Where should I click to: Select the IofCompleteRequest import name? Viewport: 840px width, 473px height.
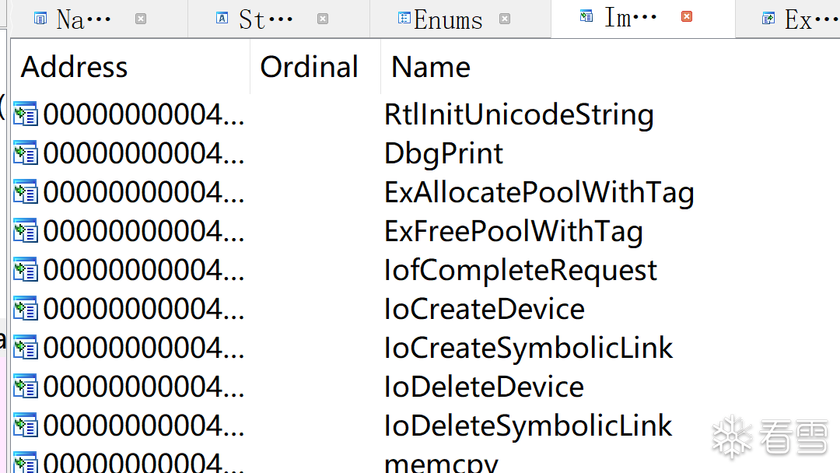[x=520, y=271]
